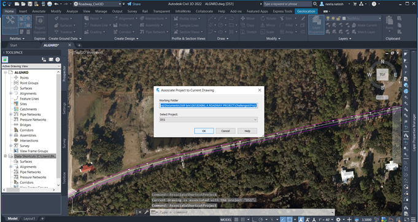Expand the Pipe Networks tree node

click(x=10, y=114)
